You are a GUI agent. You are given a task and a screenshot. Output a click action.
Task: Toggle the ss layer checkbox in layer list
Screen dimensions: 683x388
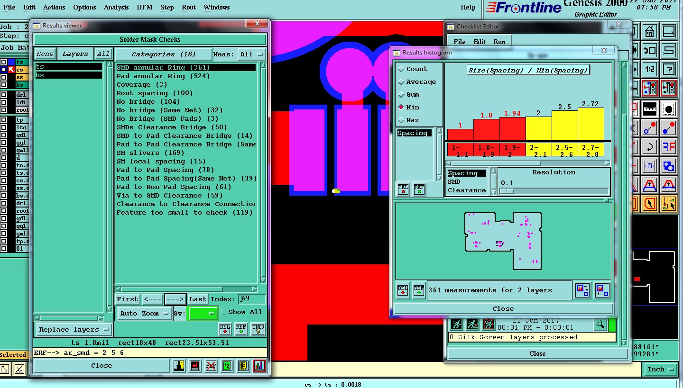[4, 77]
